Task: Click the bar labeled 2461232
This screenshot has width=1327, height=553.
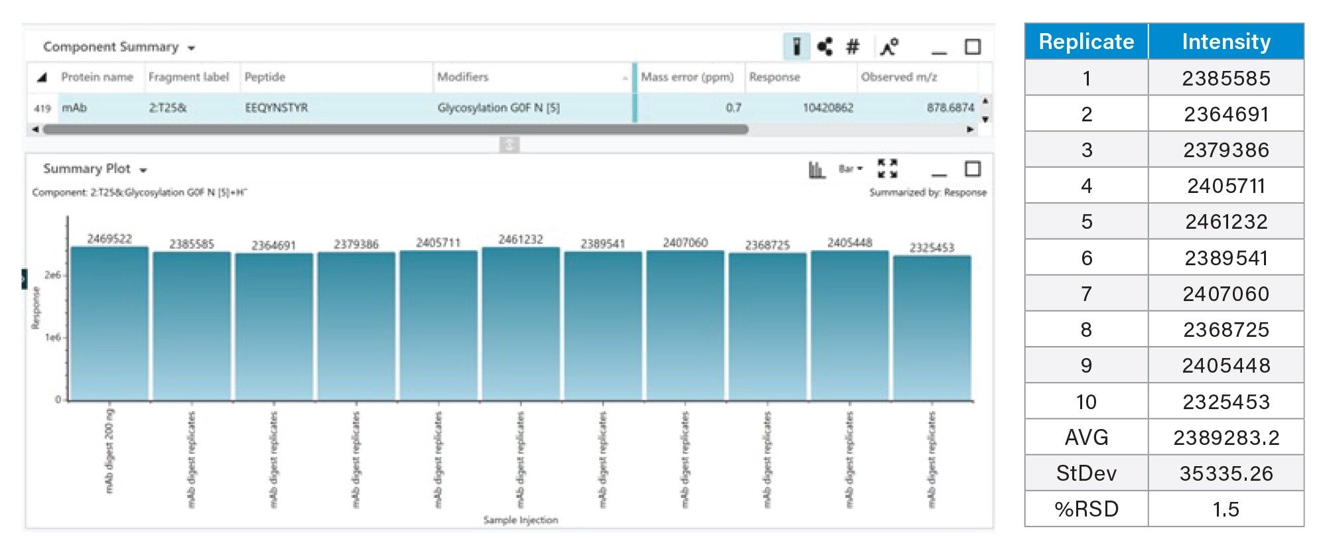Action: [x=521, y=324]
